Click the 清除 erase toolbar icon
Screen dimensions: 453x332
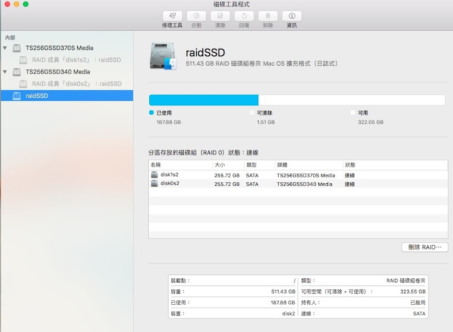point(220,16)
